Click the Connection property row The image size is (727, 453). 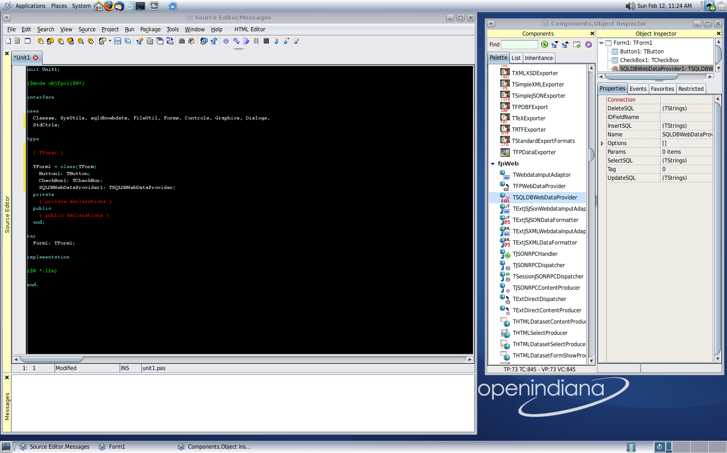pos(659,100)
